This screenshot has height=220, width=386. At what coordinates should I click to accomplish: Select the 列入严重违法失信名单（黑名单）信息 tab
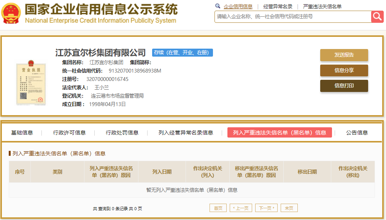pos(280,132)
